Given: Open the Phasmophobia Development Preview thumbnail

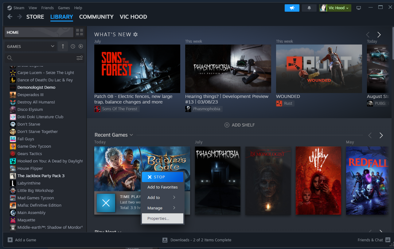Looking at the screenshot, I should (228, 69).
